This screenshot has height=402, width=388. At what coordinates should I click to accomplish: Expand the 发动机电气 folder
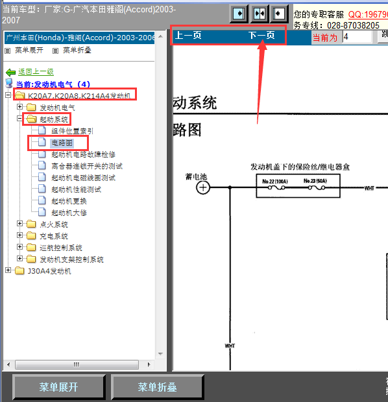click(19, 106)
